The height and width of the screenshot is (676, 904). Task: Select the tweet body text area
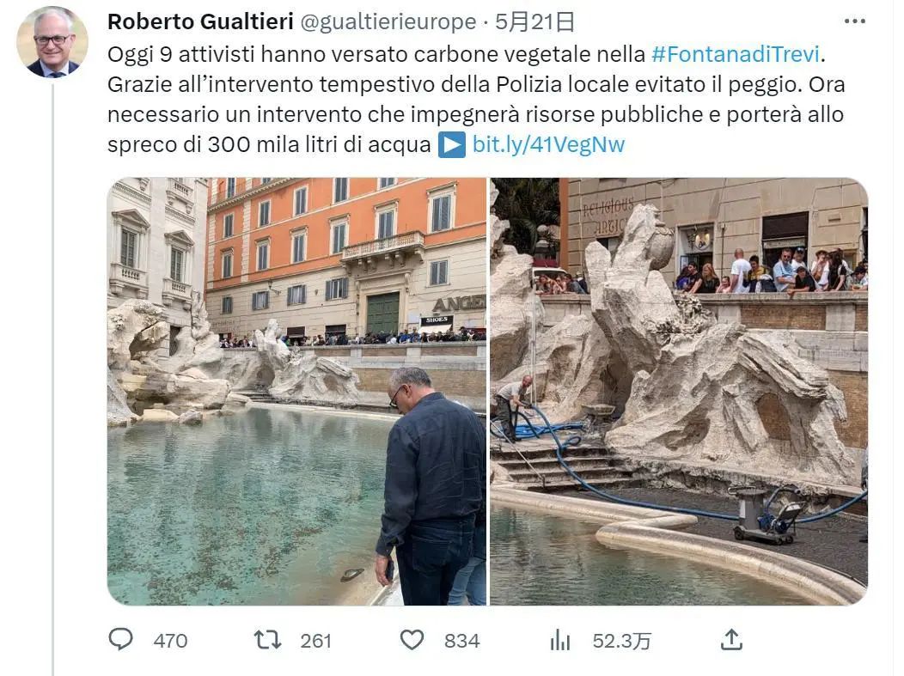(x=476, y=99)
